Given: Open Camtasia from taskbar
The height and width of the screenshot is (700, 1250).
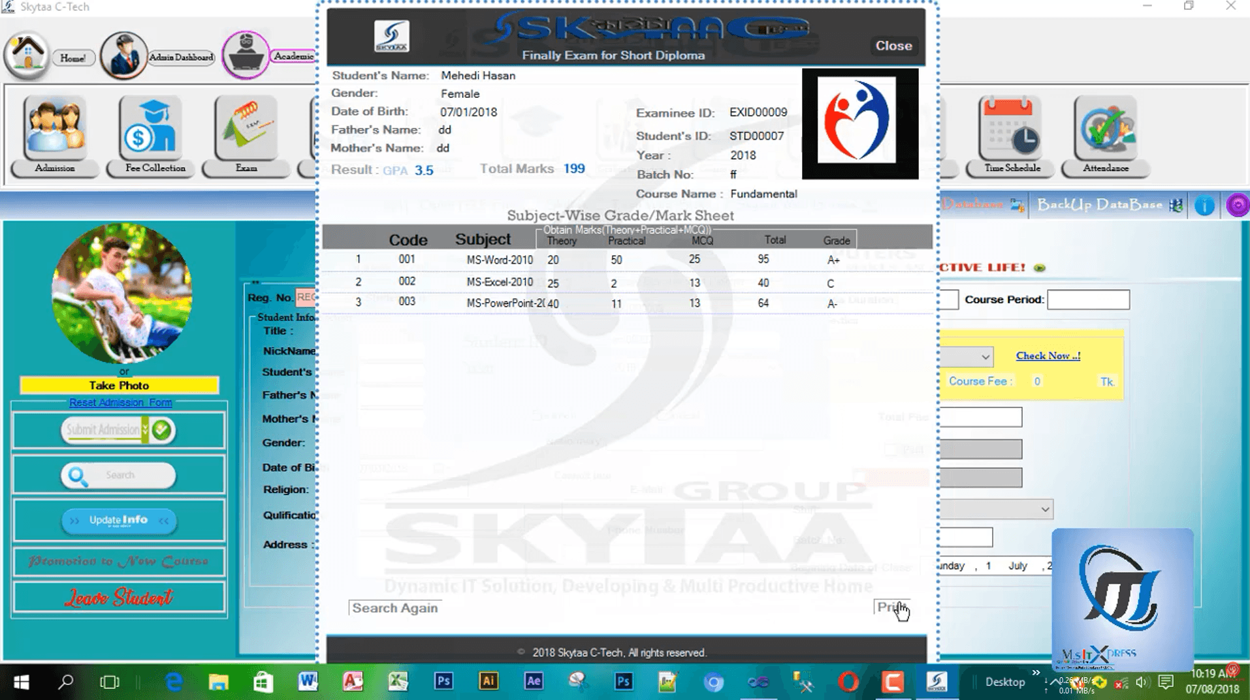Looking at the screenshot, I should coord(893,682).
